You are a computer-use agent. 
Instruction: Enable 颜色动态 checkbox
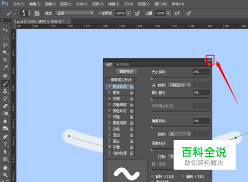(x=109, y=111)
